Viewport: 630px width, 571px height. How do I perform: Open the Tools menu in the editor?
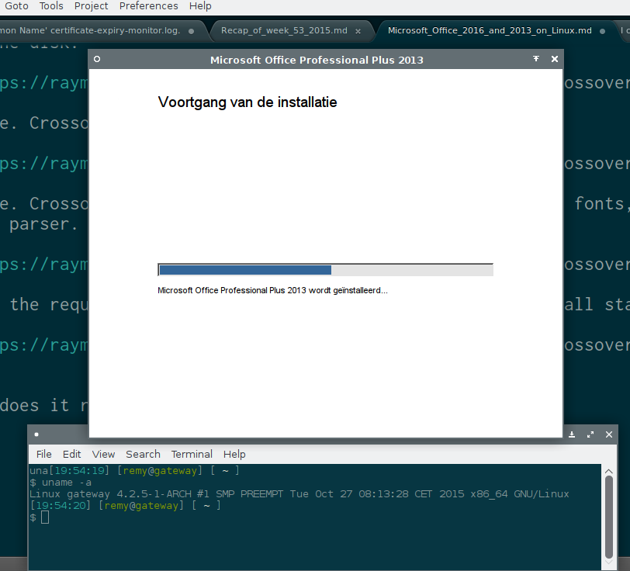click(51, 6)
